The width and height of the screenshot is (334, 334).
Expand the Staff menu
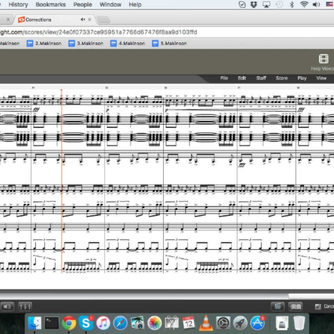tap(261, 78)
